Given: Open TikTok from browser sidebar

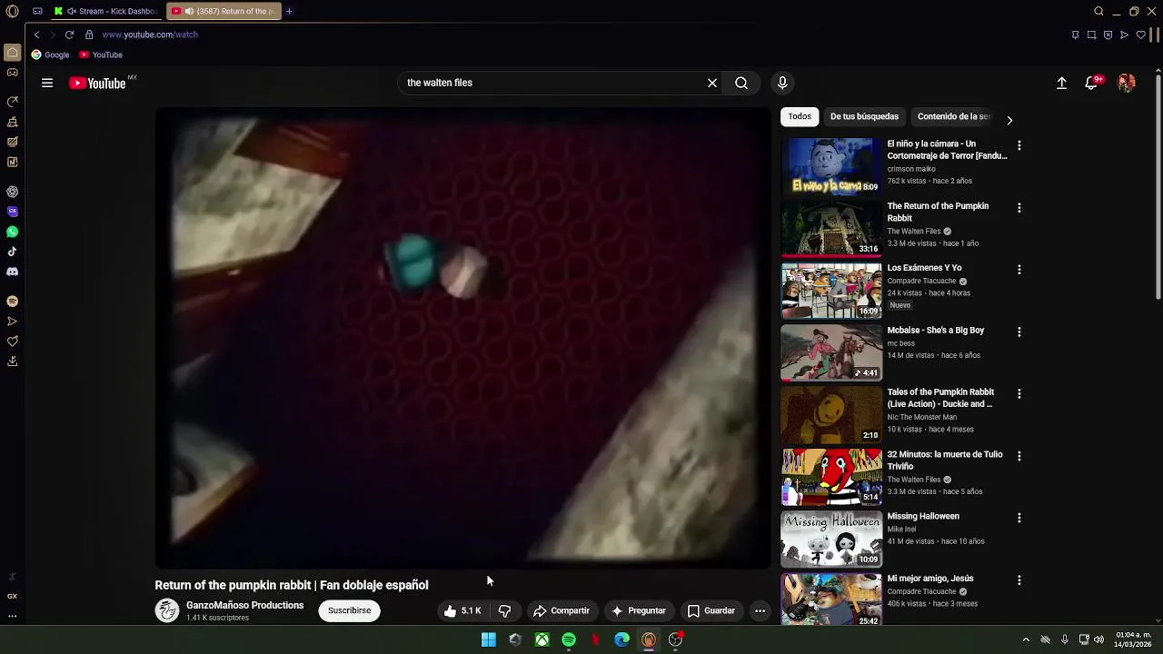Looking at the screenshot, I should pos(13,252).
